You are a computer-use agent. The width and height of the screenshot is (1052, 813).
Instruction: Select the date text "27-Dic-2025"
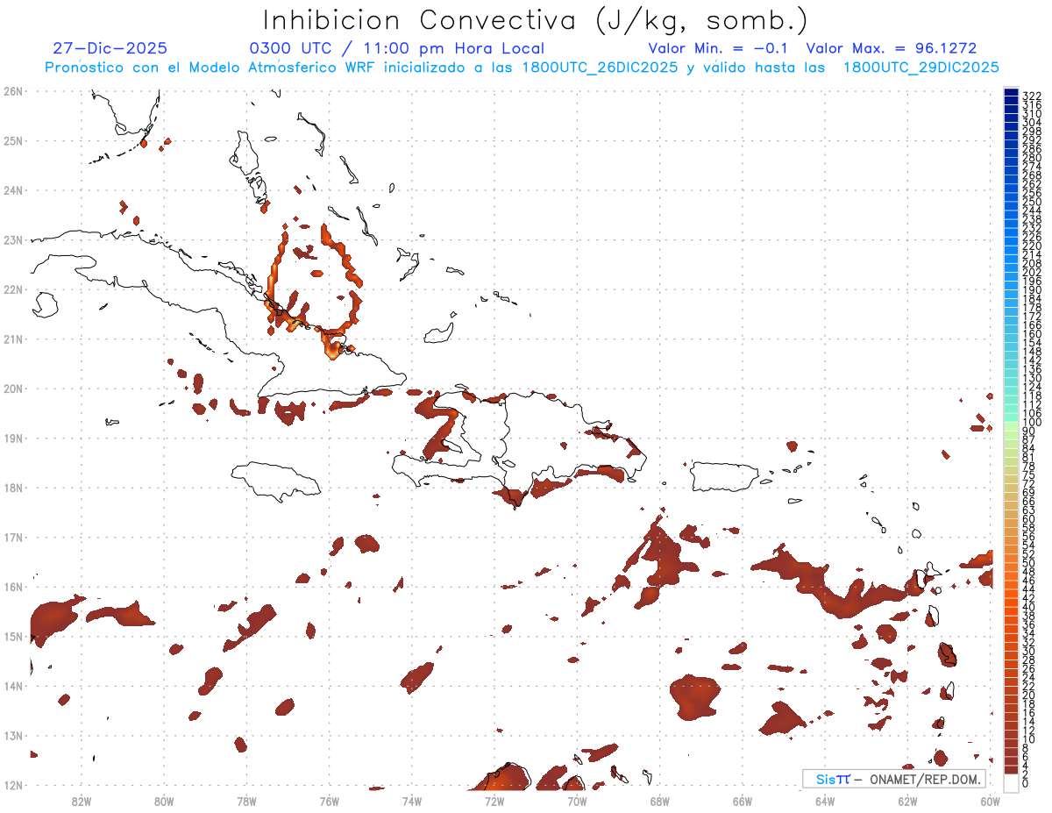tap(110, 49)
